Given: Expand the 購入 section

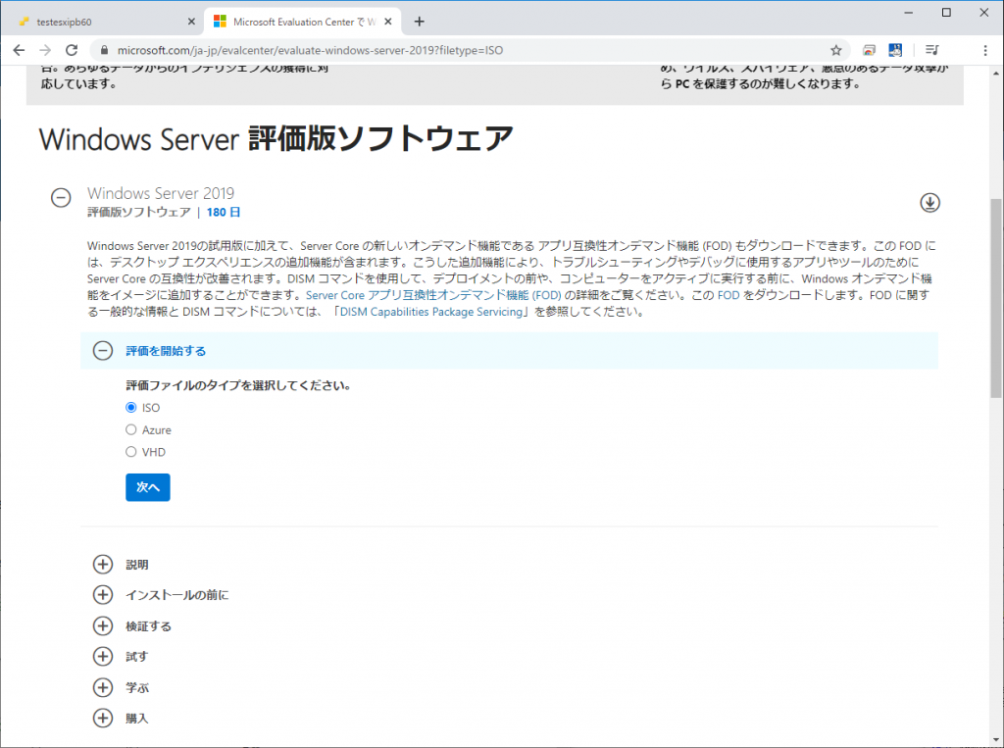Looking at the screenshot, I should (x=102, y=718).
